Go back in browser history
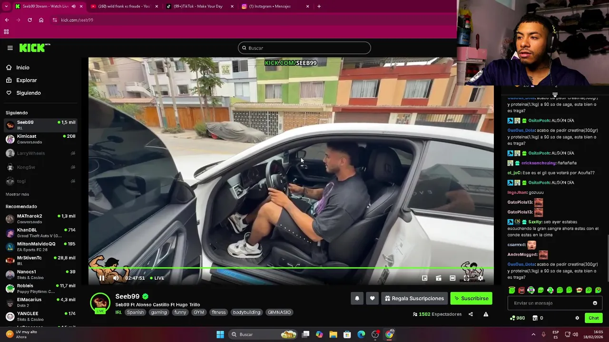Screen dimensions: 609x342 [7, 20]
